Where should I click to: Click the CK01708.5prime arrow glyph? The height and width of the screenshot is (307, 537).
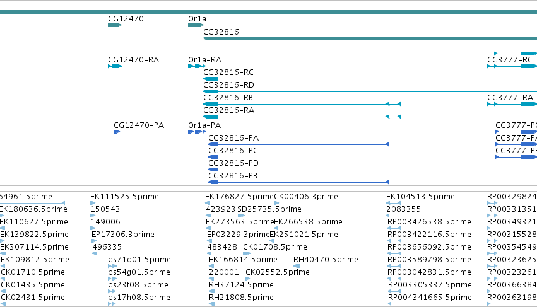click(247, 253)
